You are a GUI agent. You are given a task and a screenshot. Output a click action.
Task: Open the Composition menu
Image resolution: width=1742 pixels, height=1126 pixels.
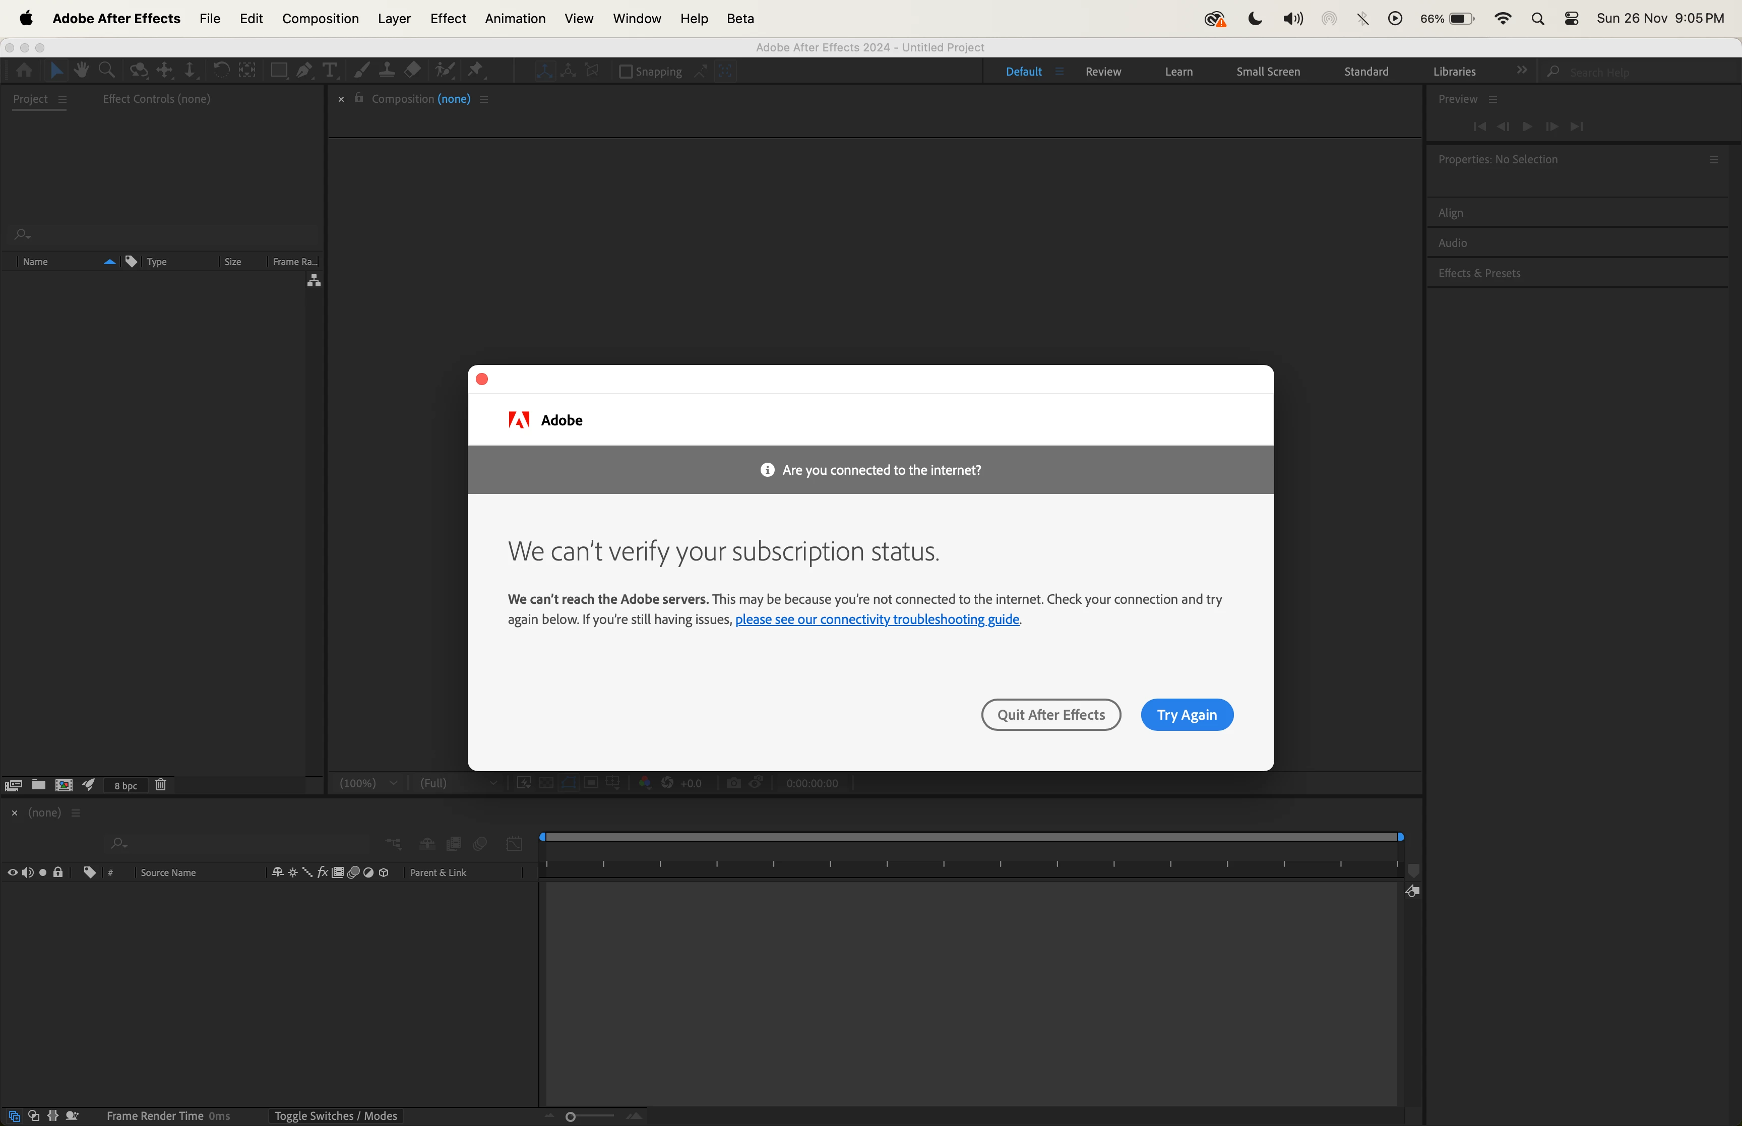coord(320,18)
